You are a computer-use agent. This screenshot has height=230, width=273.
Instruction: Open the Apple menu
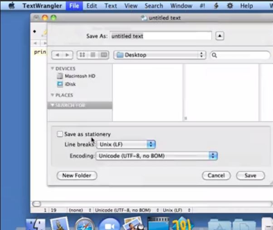pos(12,6)
